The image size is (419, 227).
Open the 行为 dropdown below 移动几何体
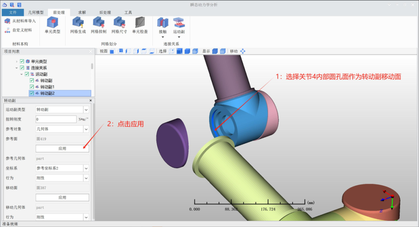[86, 217]
